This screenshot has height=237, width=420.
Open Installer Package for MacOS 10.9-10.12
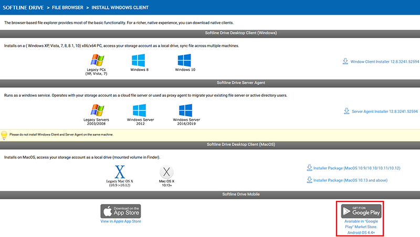[356, 168]
